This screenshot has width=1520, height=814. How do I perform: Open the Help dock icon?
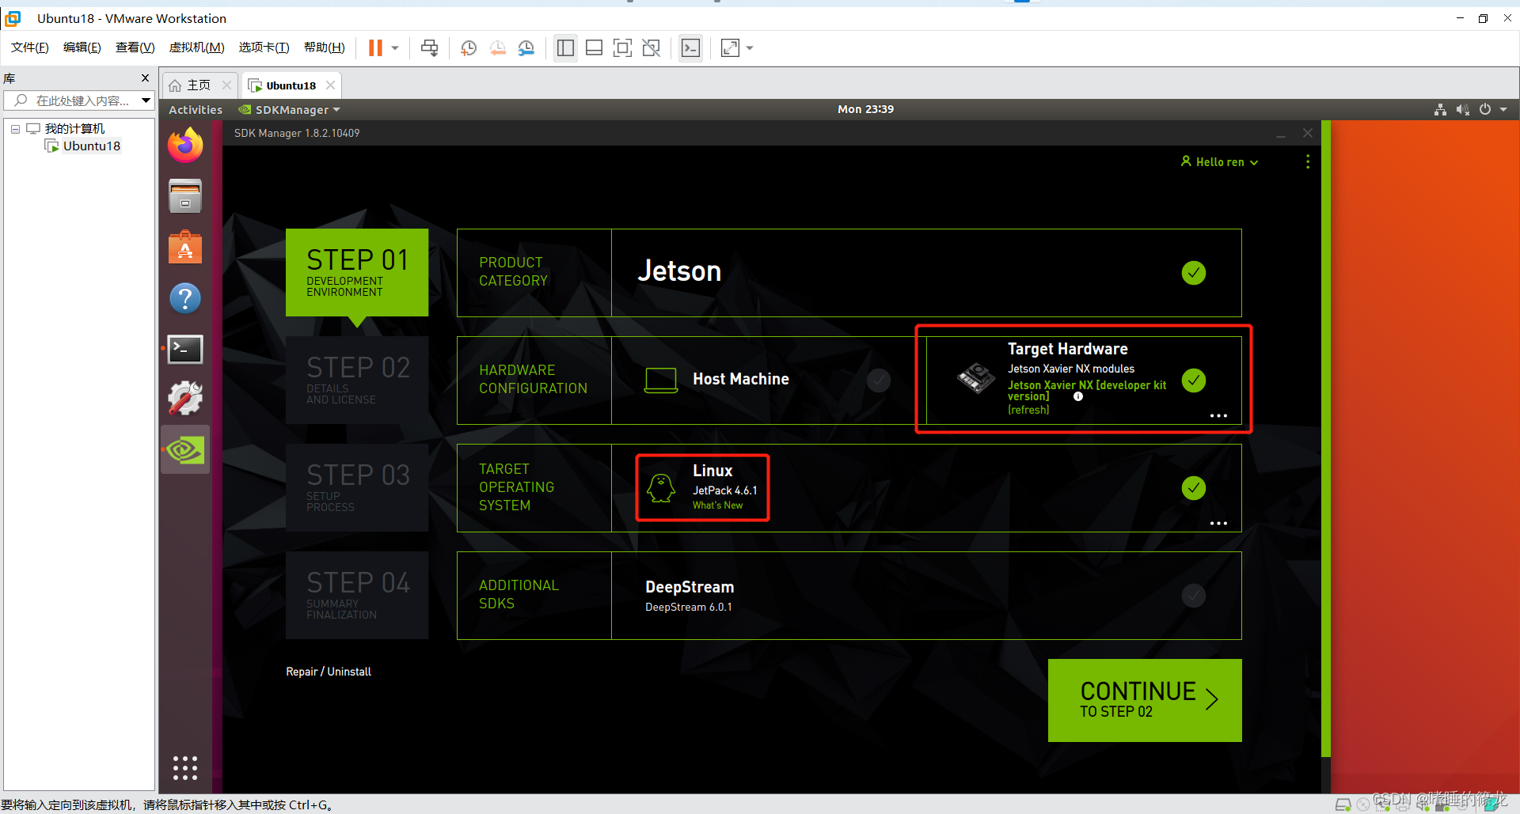[x=185, y=298]
